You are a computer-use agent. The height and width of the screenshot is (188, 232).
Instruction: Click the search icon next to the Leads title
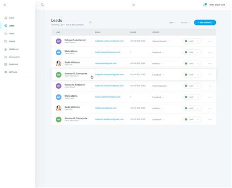[91, 22]
